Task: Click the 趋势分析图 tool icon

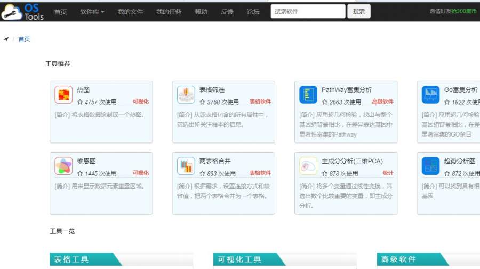Action: coord(431,166)
